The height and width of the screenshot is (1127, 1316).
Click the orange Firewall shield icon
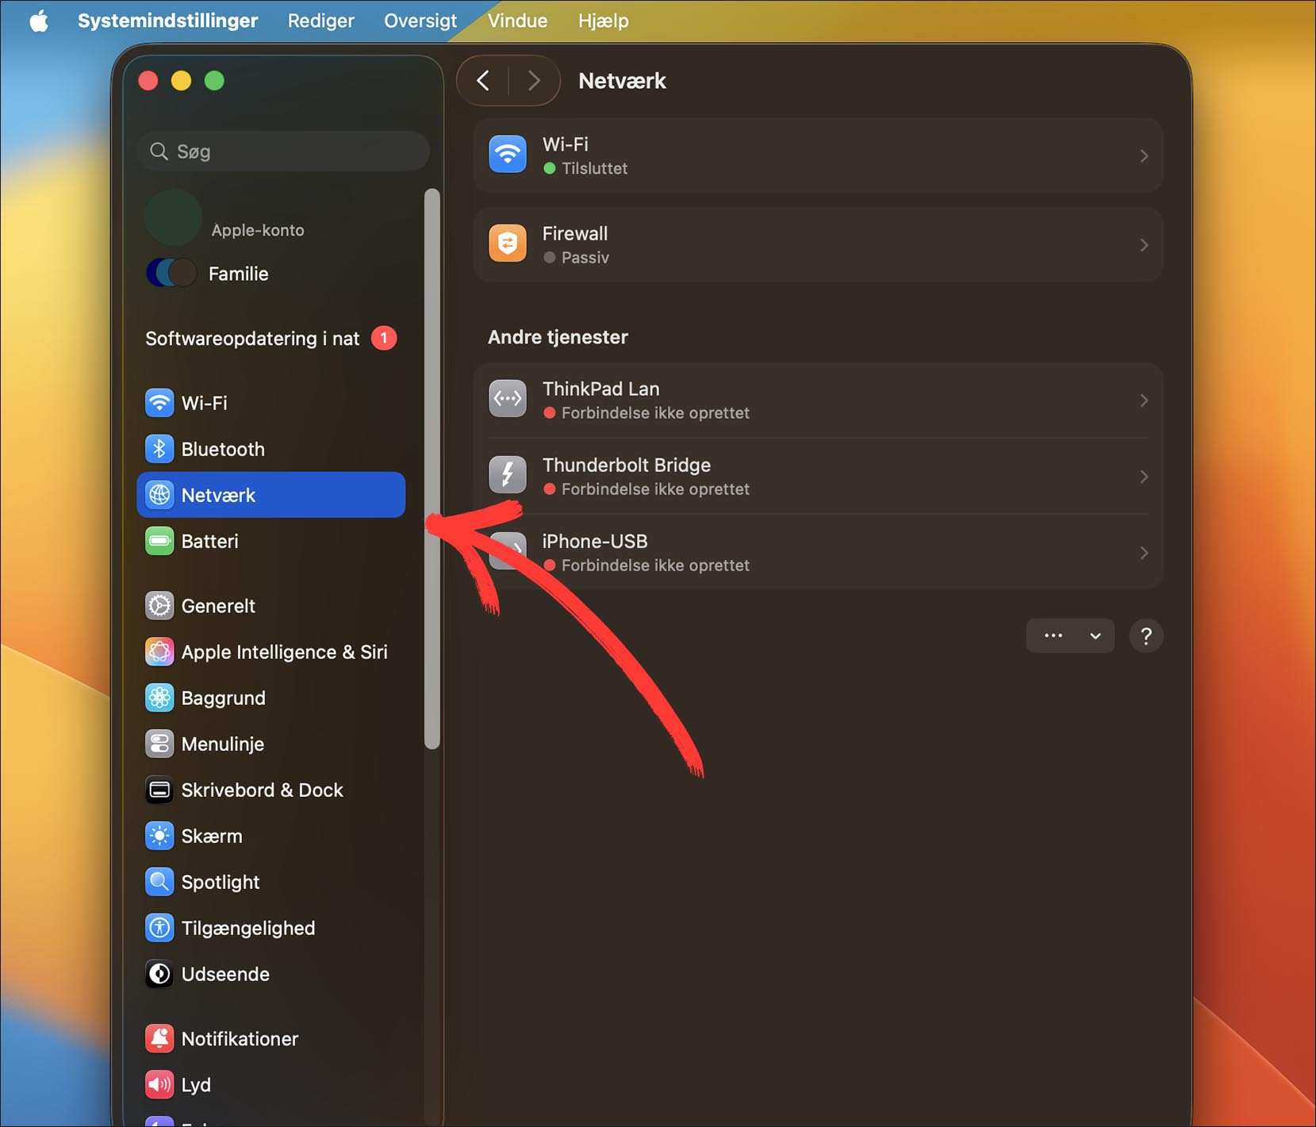[508, 243]
